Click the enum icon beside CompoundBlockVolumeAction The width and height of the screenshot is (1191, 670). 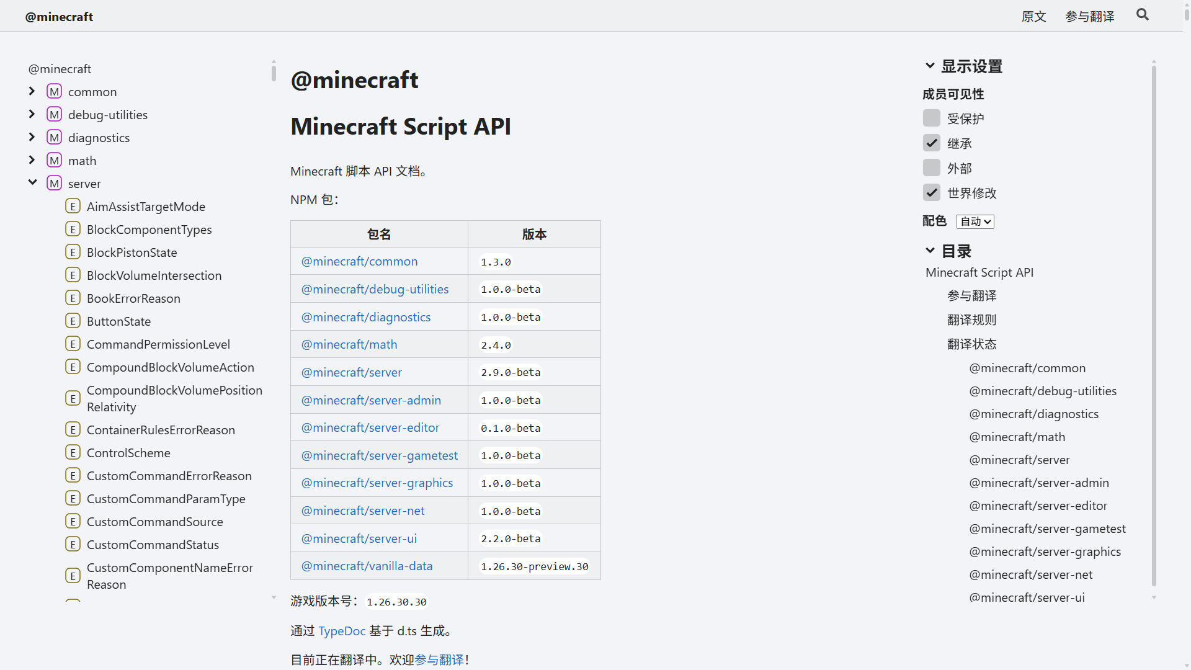73,367
